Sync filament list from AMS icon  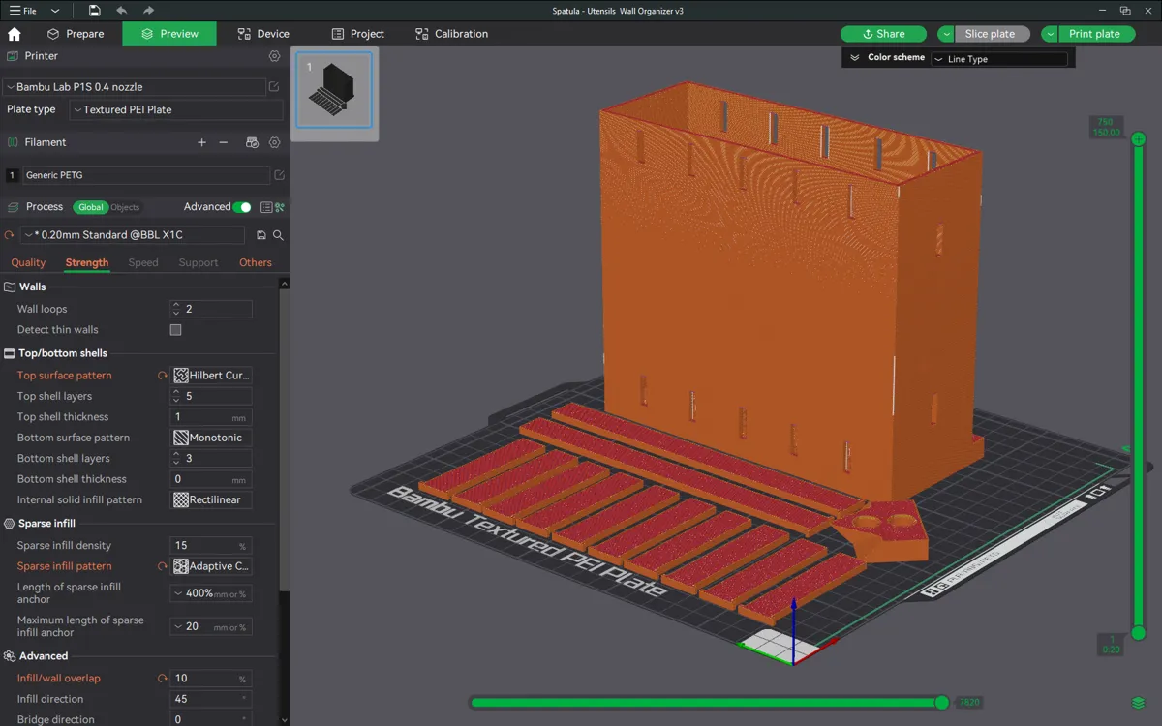coord(252,142)
